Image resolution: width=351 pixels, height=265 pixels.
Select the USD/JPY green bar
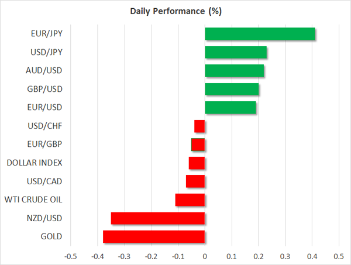pos(236,53)
